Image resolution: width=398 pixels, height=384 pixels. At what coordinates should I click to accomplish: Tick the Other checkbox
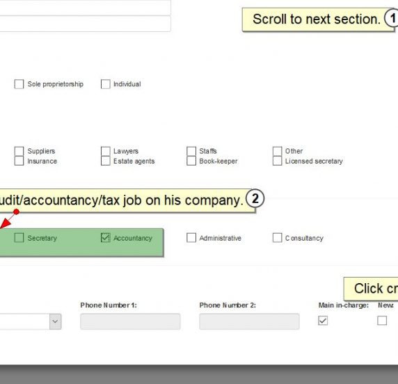[x=277, y=151]
